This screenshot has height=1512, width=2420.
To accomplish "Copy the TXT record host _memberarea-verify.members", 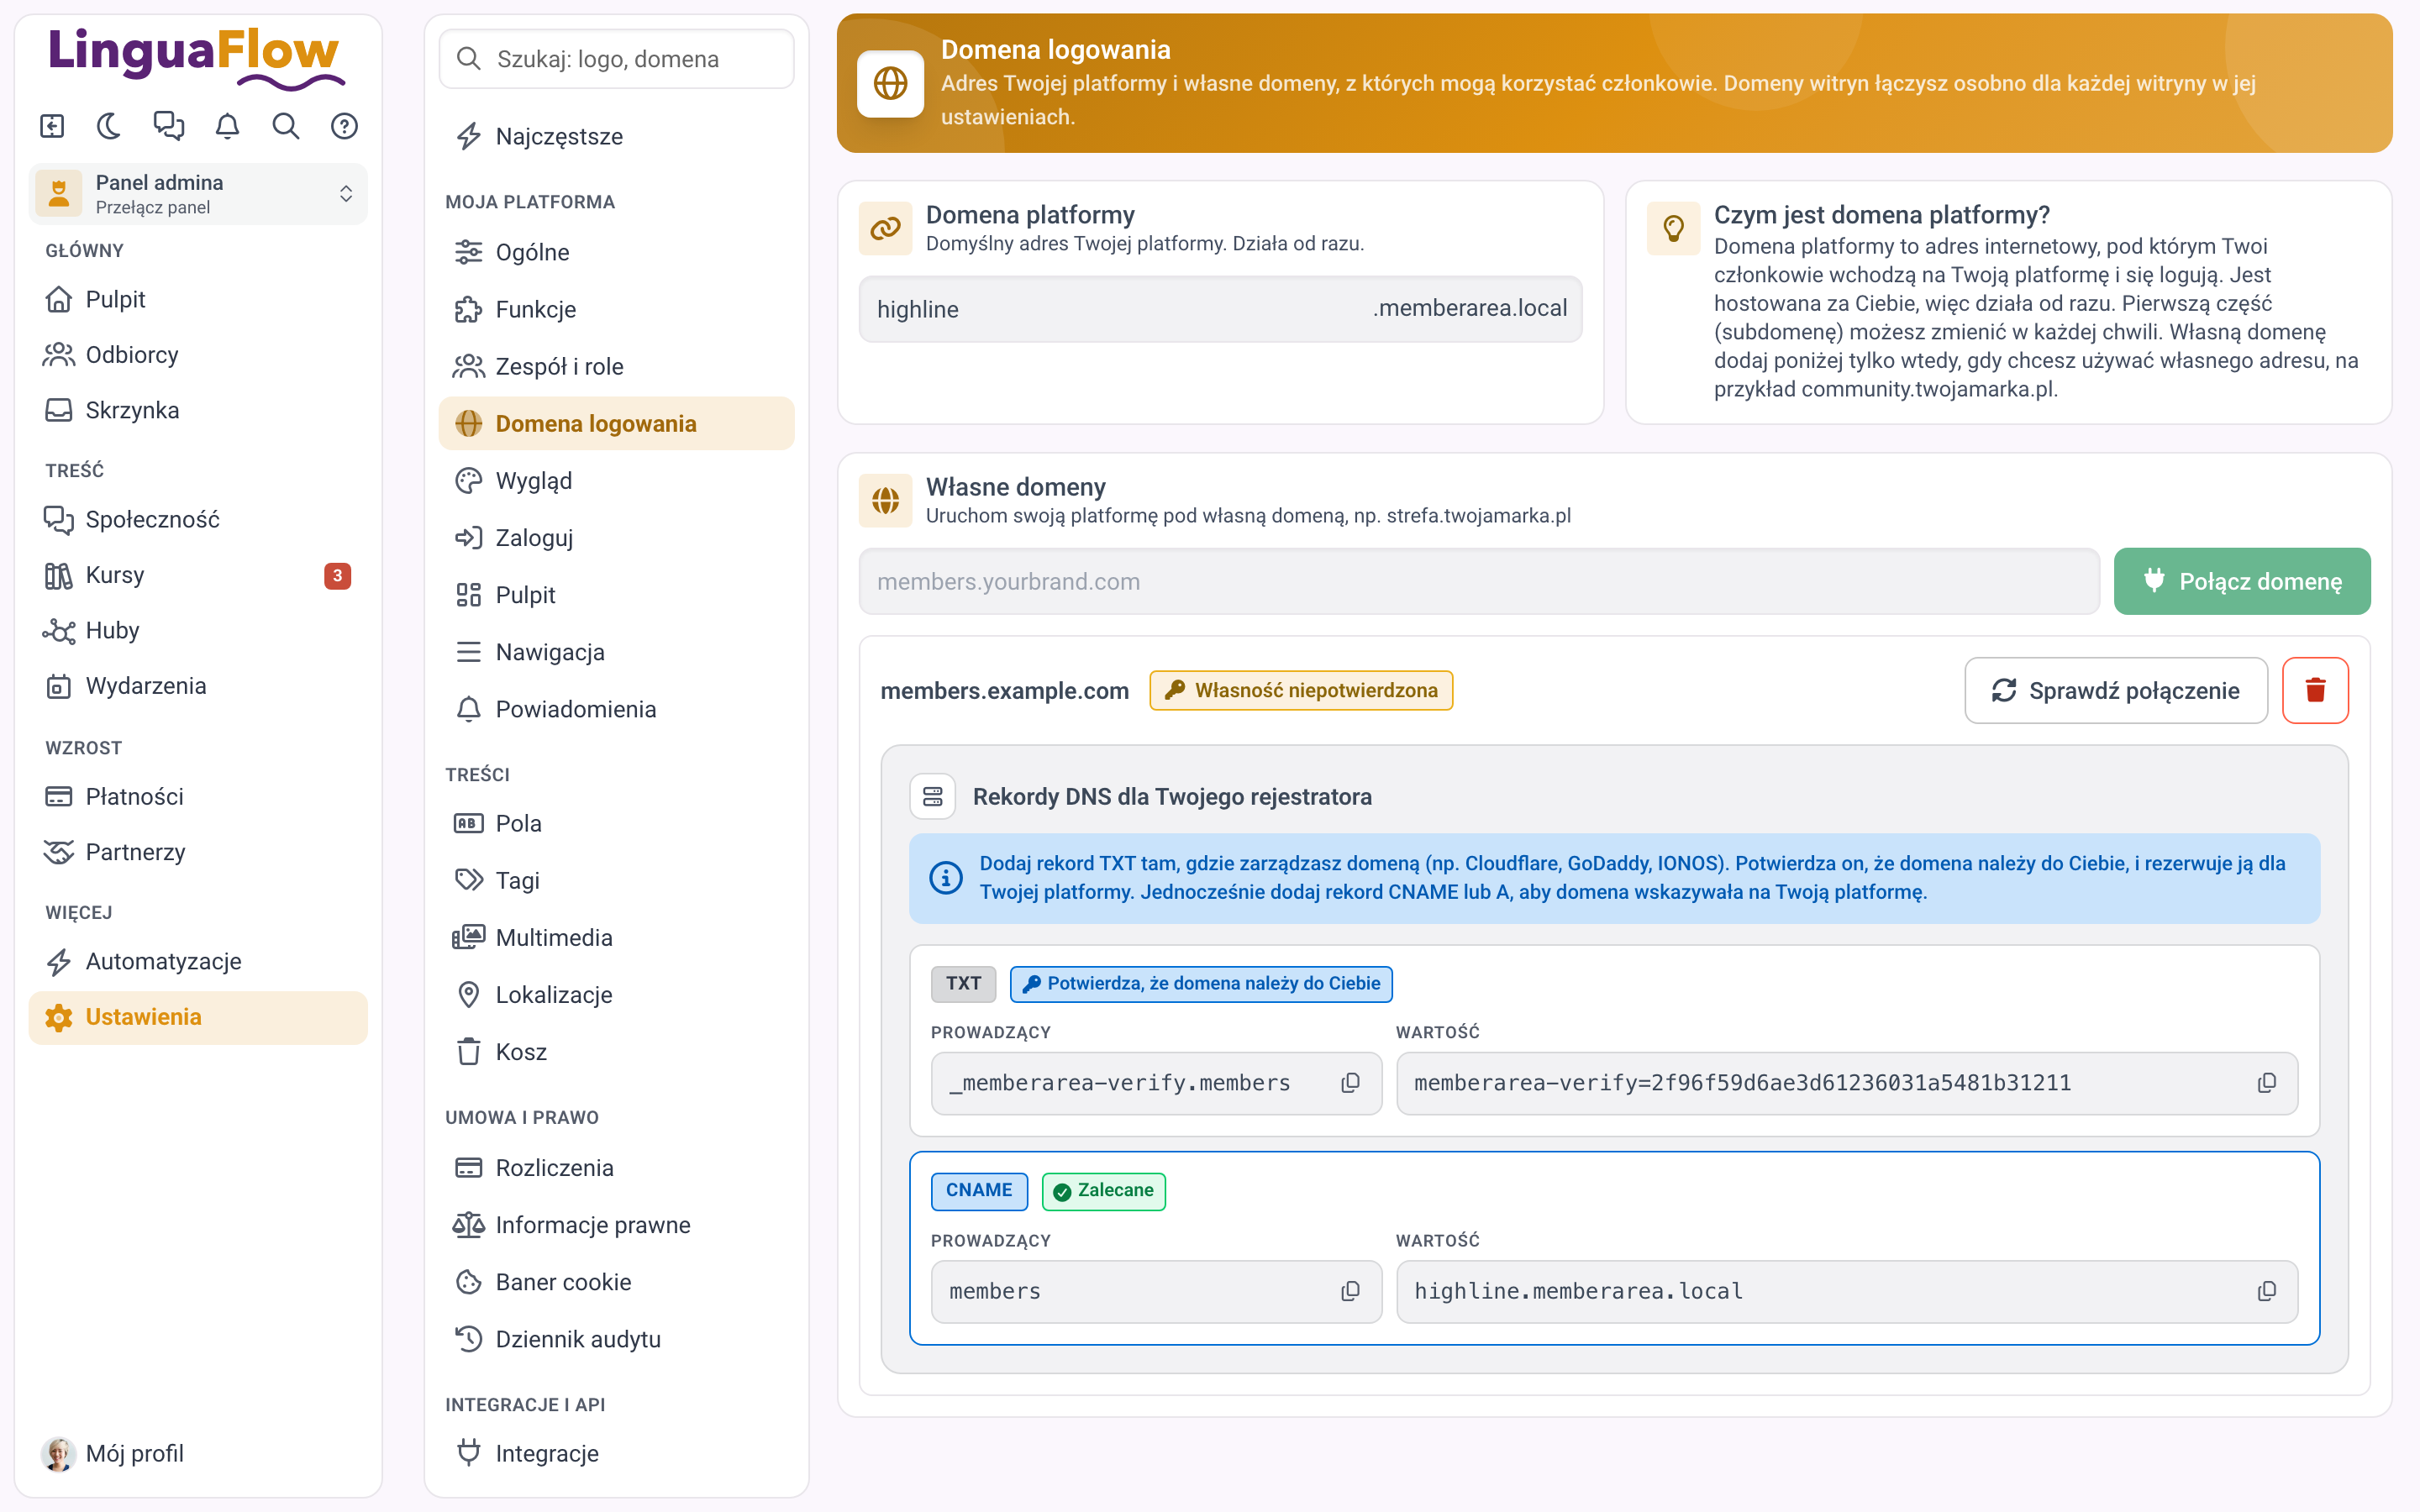I will pos(1350,1082).
